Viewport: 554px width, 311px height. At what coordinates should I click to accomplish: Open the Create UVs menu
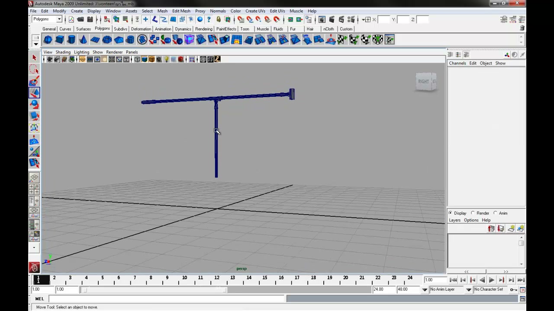[255, 11]
